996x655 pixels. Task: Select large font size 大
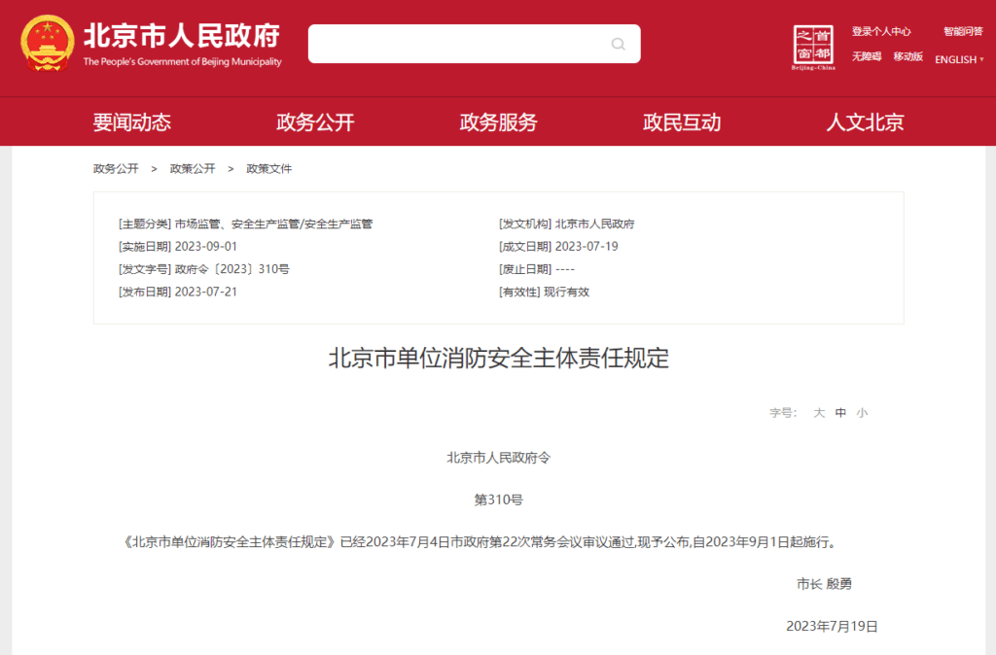coord(819,413)
